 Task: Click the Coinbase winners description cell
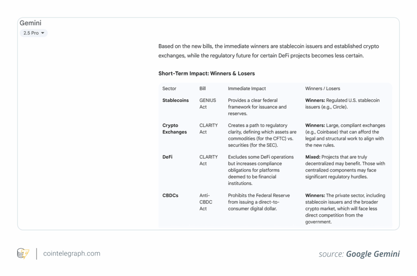[345, 135]
